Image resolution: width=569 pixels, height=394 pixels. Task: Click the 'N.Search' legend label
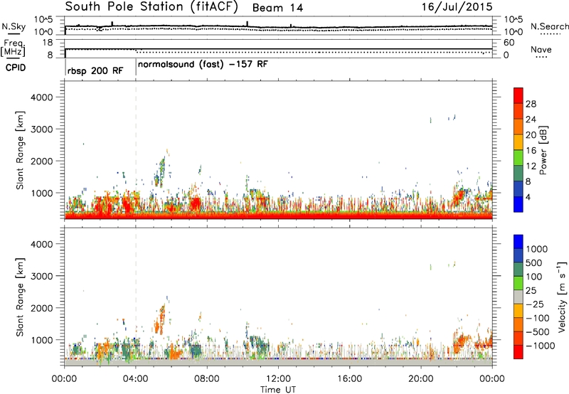[x=549, y=26]
